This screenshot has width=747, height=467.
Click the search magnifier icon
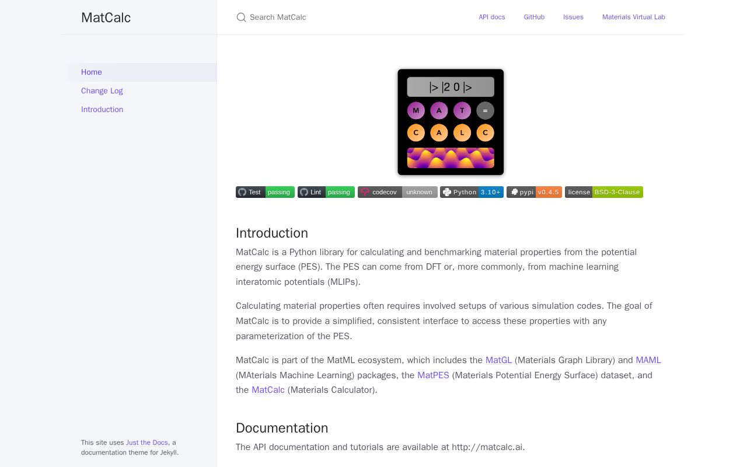pyautogui.click(x=241, y=18)
